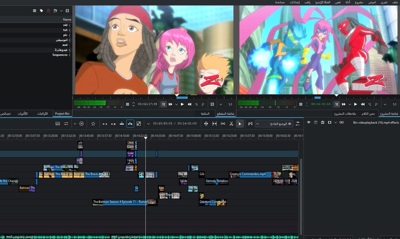The image size is (400, 239).
Task: Open favorite effects star button
Action: click(93, 123)
